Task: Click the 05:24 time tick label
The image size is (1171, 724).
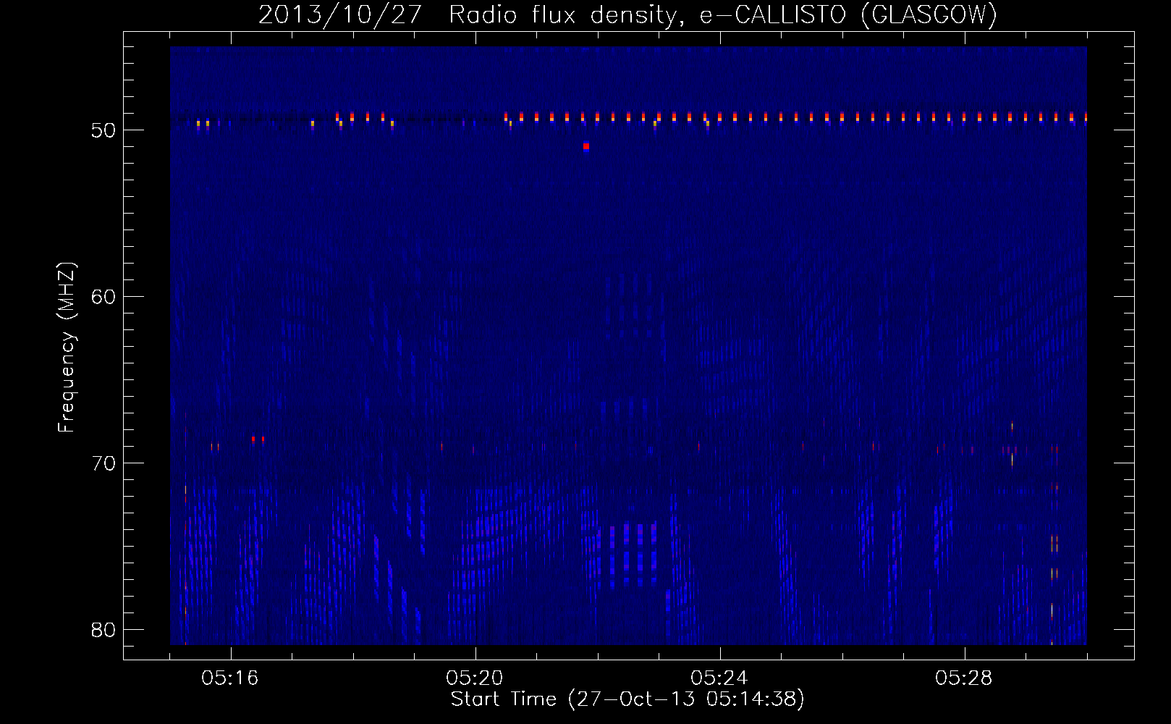Action: [x=719, y=678]
